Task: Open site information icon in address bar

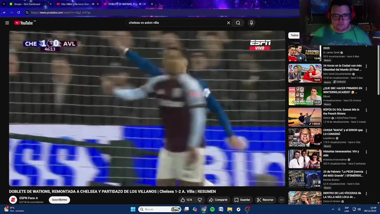Action: (x=27, y=12)
